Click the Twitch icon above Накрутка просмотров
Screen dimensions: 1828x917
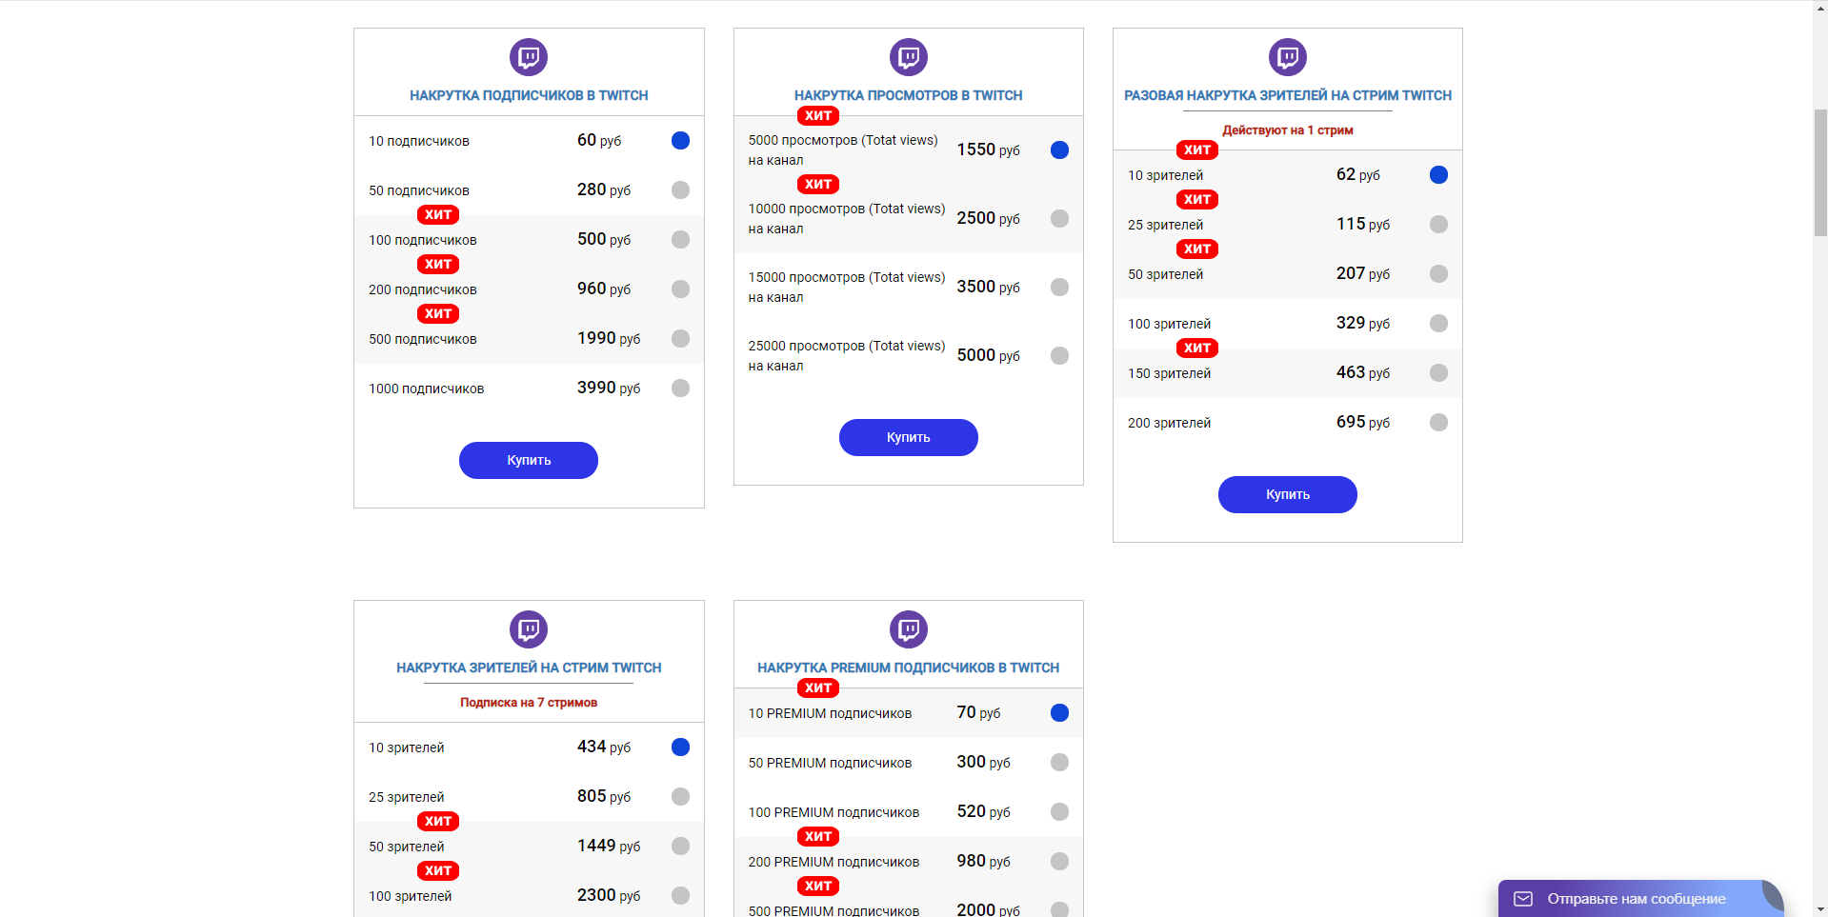pyautogui.click(x=909, y=57)
